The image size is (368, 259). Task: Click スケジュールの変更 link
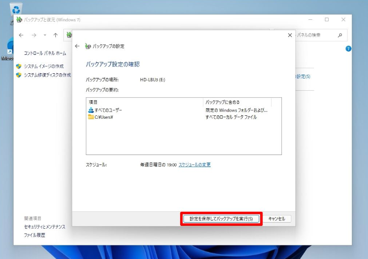[x=194, y=165]
